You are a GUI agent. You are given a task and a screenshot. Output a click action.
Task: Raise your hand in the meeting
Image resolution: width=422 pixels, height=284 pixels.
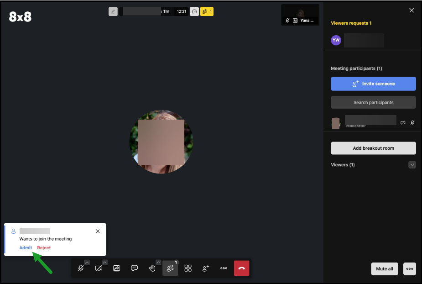pos(152,268)
